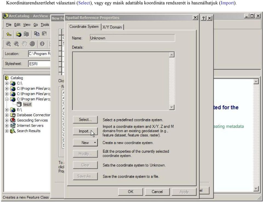Expand the E:\ tree node
The width and height of the screenshot is (263, 202).
pyautogui.click(x=7, y=110)
